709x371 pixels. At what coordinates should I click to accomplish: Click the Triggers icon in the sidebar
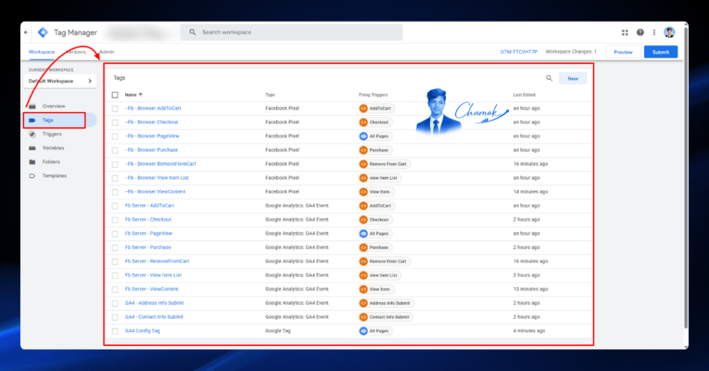32,134
